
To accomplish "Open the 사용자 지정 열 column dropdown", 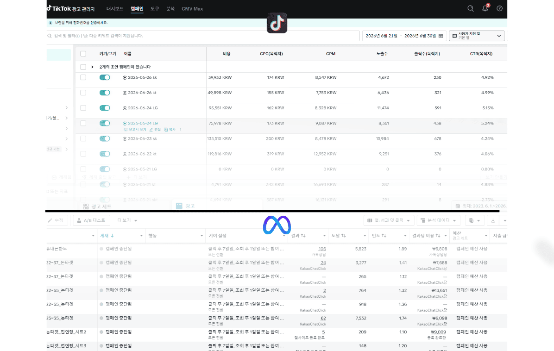I will click(x=477, y=36).
